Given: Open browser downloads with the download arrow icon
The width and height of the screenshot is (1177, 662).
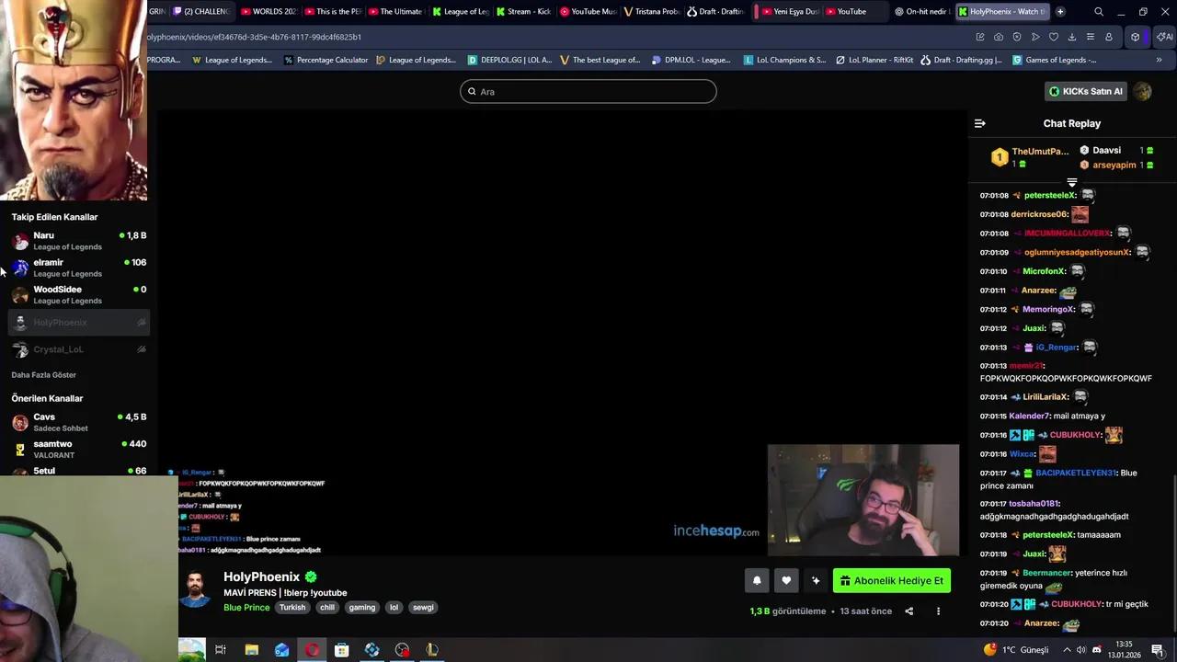Looking at the screenshot, I should pyautogui.click(x=1072, y=37).
